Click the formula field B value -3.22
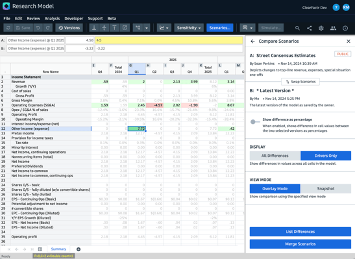355x259 pixels. (x=169, y=49)
